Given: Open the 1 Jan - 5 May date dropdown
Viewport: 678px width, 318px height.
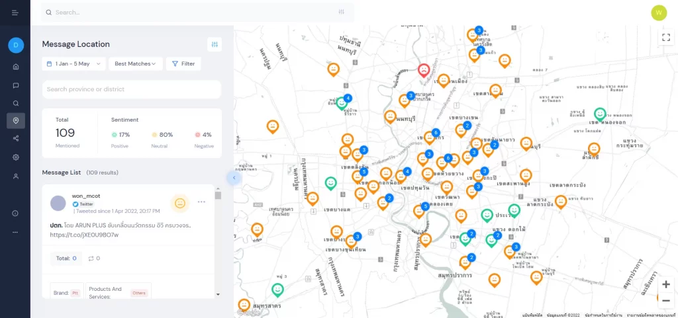Looking at the screenshot, I should click(x=73, y=63).
